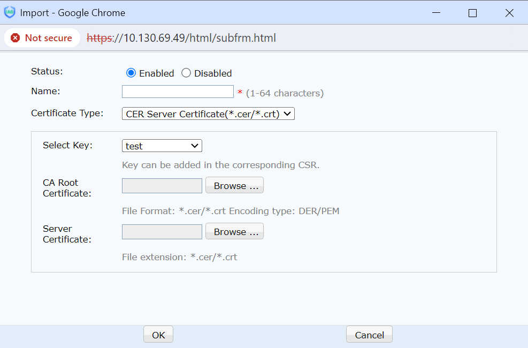Click the shield icon in the title bar
This screenshot has height=348, width=528.
pos(10,12)
